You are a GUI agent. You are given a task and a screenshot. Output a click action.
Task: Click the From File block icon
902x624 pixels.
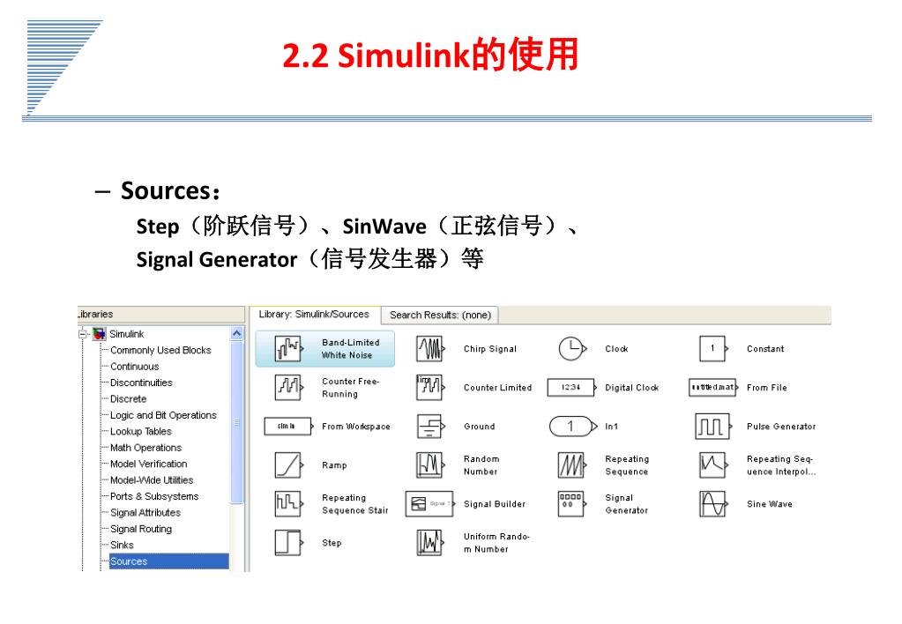714,388
